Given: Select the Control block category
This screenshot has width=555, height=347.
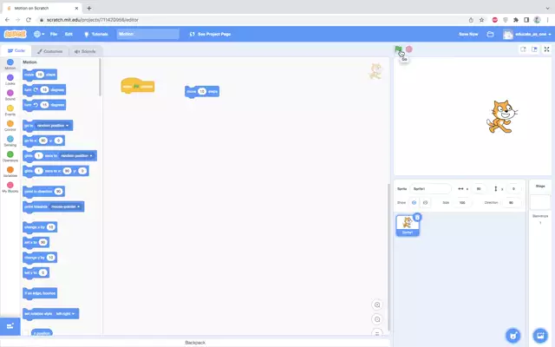Looking at the screenshot, I should coord(10,125).
